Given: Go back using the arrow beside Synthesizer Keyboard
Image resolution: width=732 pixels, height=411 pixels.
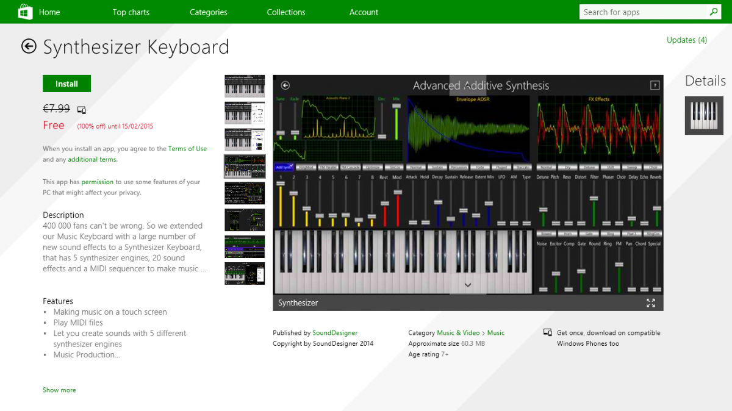Looking at the screenshot, I should (29, 46).
